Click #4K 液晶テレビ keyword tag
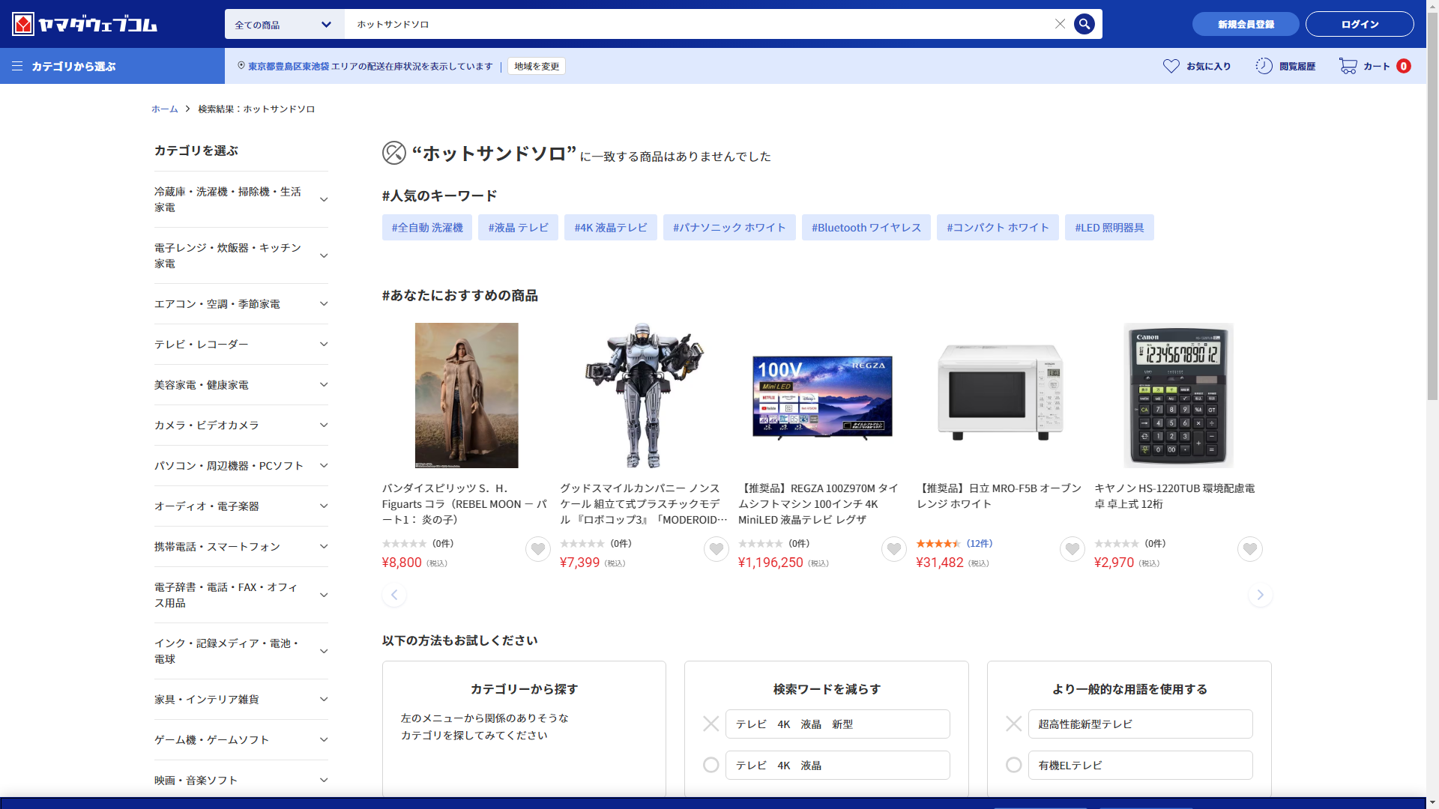The image size is (1439, 809). (x=610, y=228)
